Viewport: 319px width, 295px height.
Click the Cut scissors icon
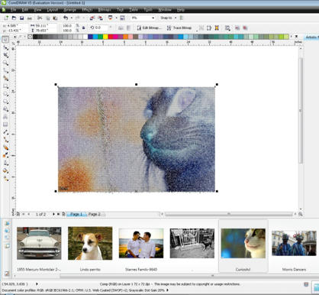click(40, 18)
